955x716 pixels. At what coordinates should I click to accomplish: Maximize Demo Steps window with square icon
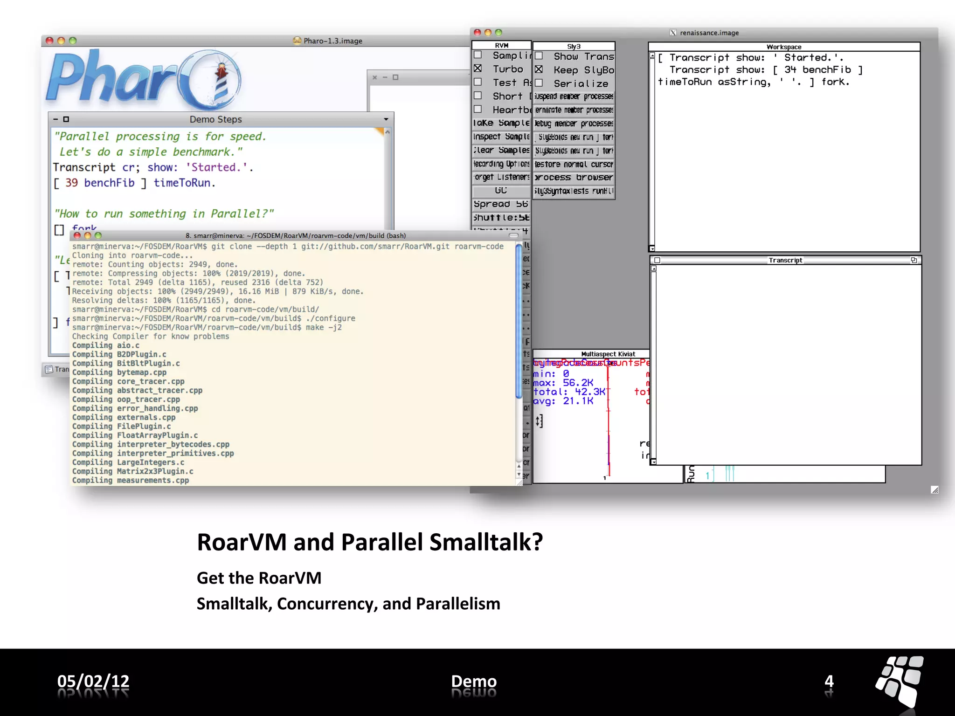tap(66, 119)
